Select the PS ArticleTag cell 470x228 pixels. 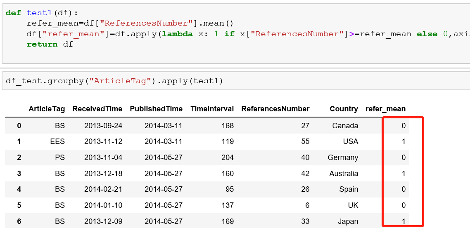60,157
